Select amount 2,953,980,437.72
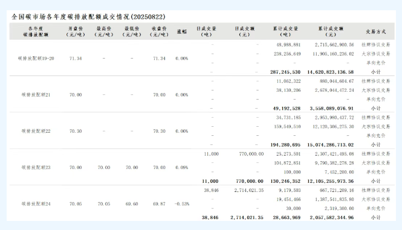The height and width of the screenshot is (230, 402). pos(334,117)
